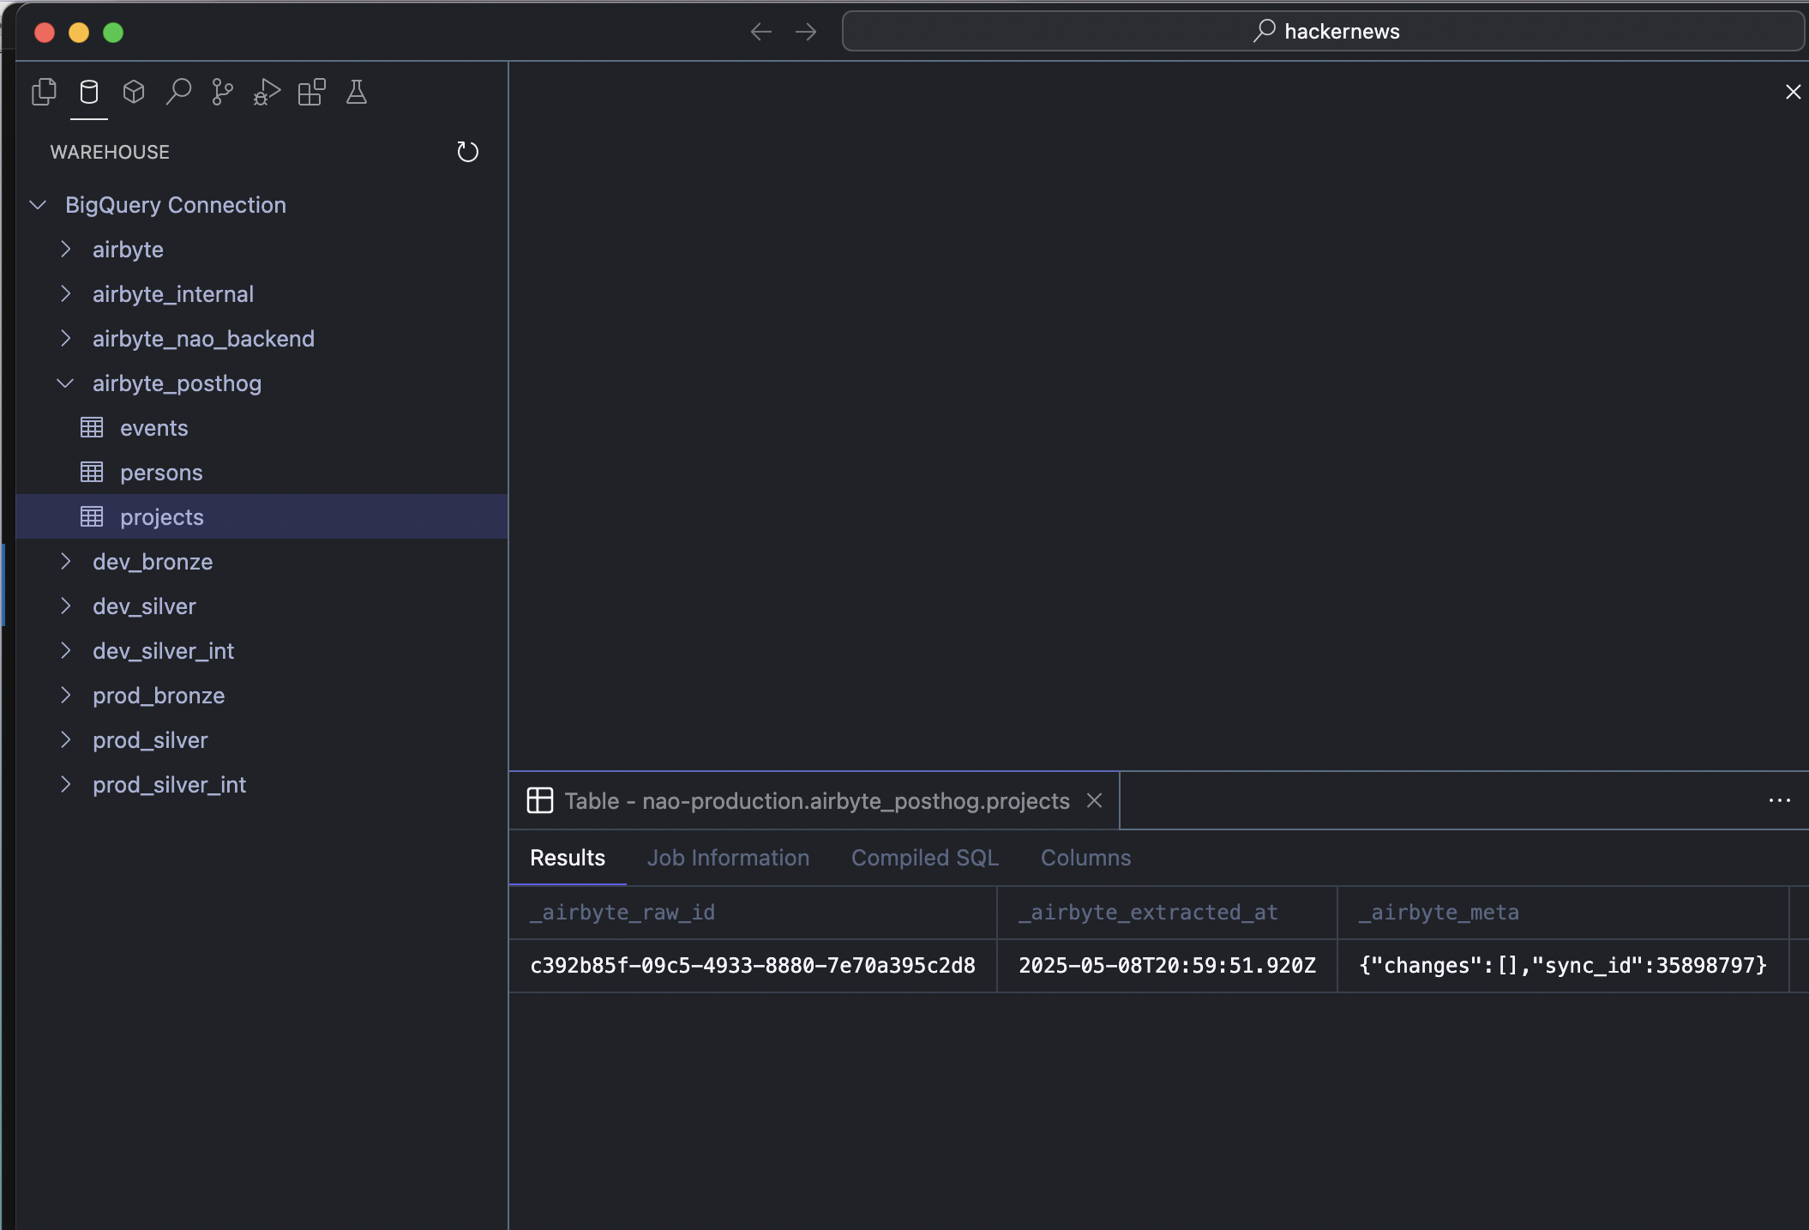
Task: Click the _airbyte_extracted_at column header
Action: coord(1167,913)
